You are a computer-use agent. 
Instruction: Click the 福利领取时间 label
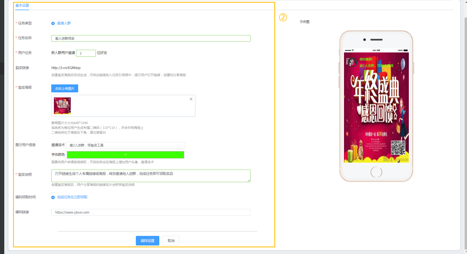click(25, 197)
